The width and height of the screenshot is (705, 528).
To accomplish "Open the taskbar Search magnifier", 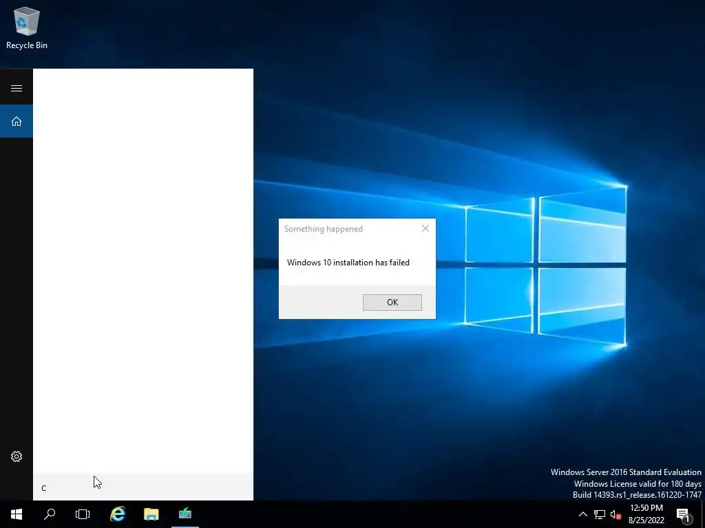I will [x=50, y=514].
